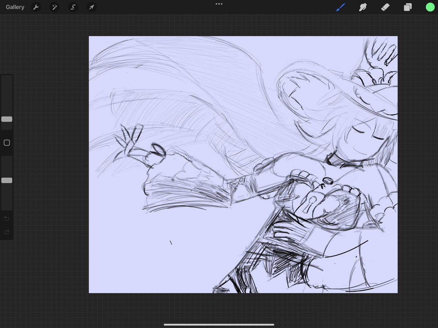The image size is (438, 328).
Task: Select the Smudge tool
Action: coord(363,7)
